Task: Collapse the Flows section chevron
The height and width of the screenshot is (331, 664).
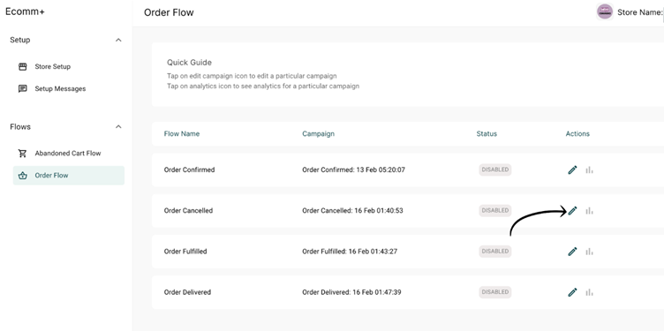Action: [118, 126]
